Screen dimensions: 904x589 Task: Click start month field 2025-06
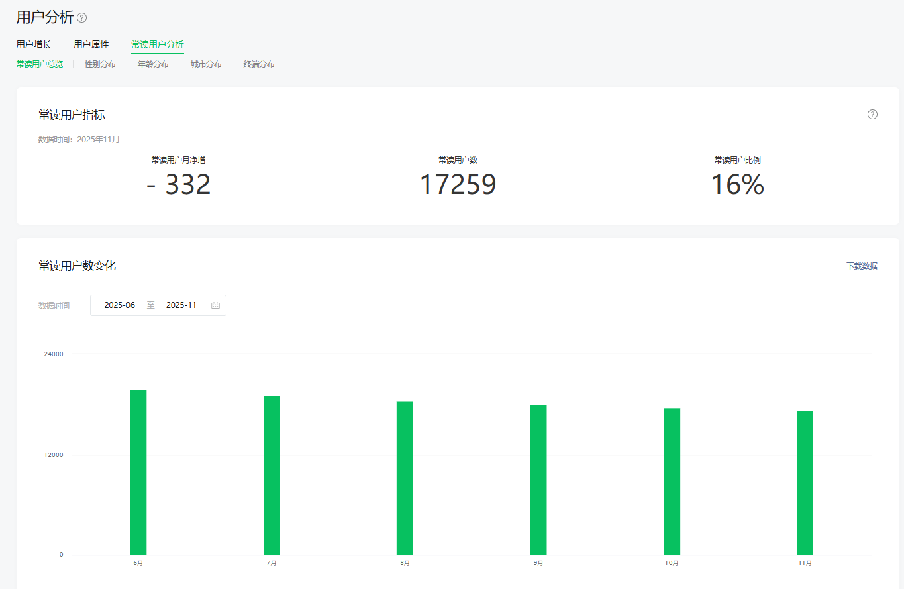(x=120, y=305)
